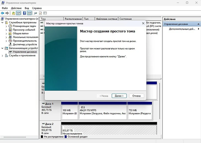Click the Дополнительные действия action item
Image resolution: width=201 pixels, height=143 pixels.
pyautogui.click(x=182, y=29)
